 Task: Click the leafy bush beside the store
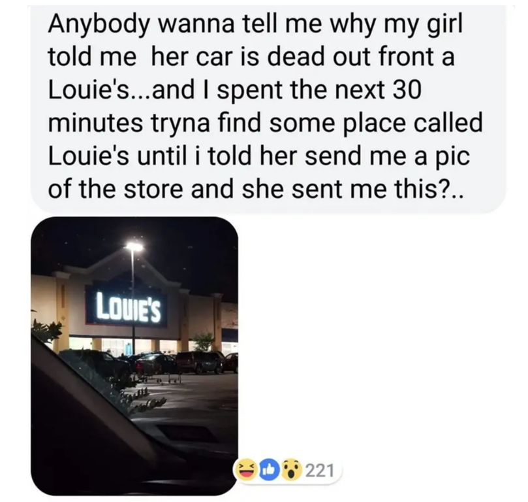(47, 330)
